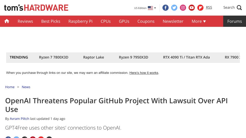Open the Newsletter menu item
Viewport: 246px width, 138px height.
pyautogui.click(x=173, y=21)
